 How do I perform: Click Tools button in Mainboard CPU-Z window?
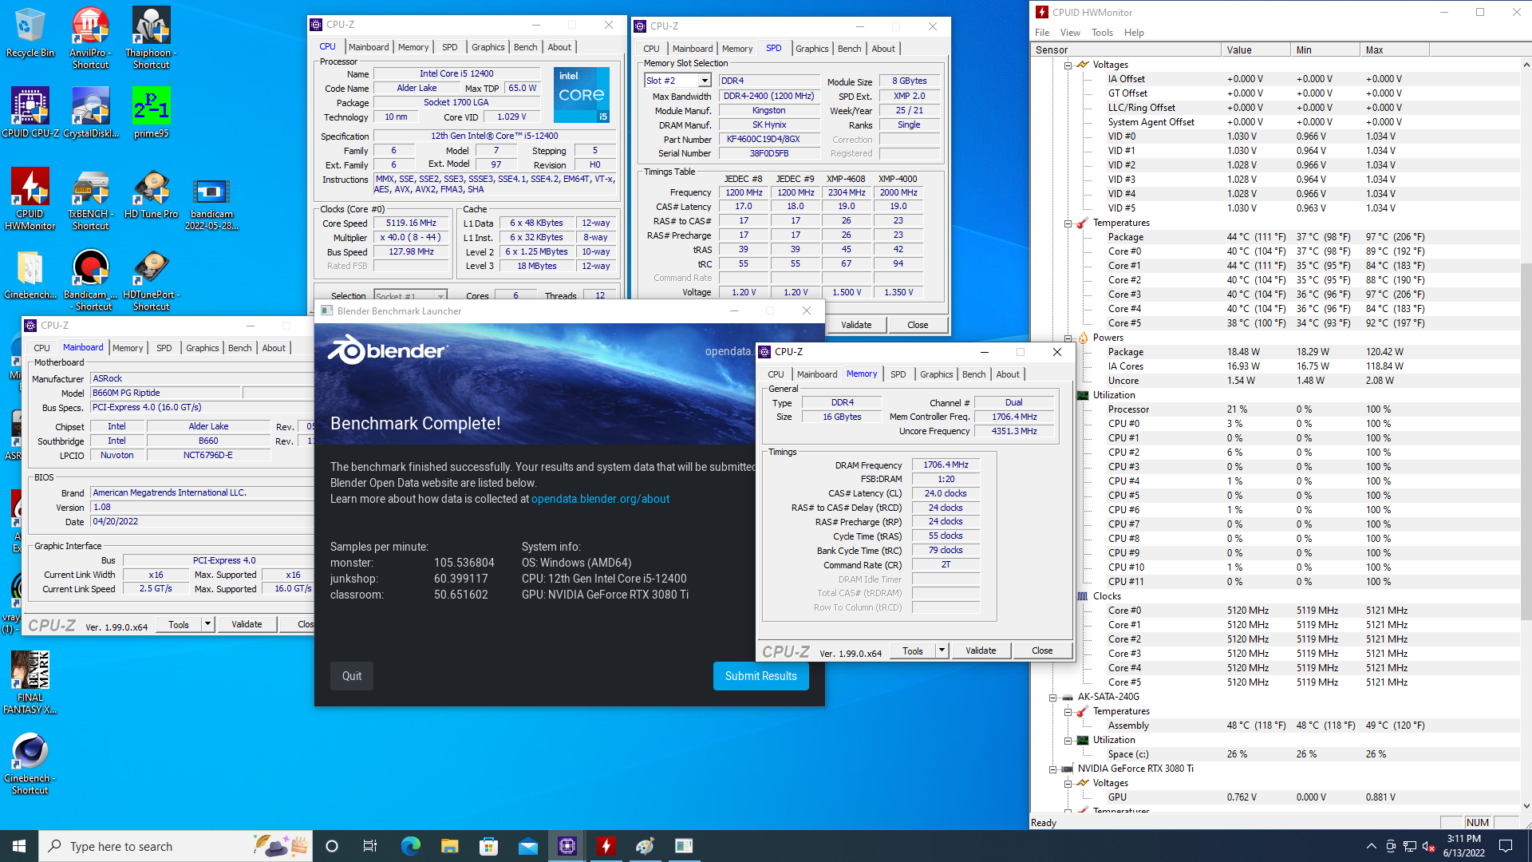click(179, 624)
